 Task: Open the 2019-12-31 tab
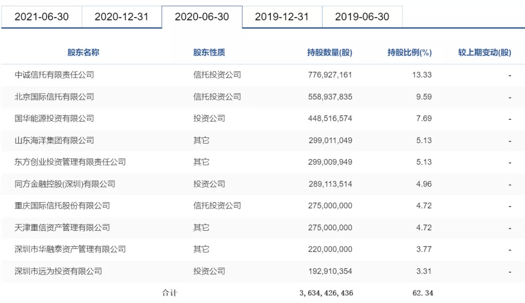(x=282, y=16)
